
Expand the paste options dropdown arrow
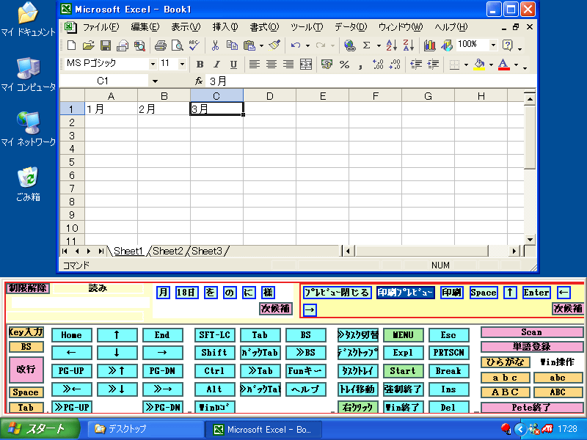point(261,45)
